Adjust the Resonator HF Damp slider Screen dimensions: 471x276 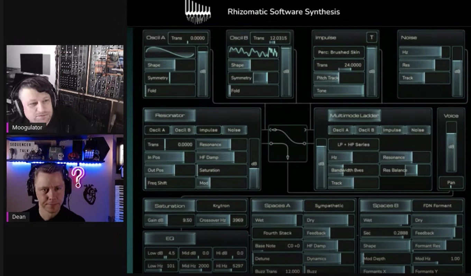(222, 157)
